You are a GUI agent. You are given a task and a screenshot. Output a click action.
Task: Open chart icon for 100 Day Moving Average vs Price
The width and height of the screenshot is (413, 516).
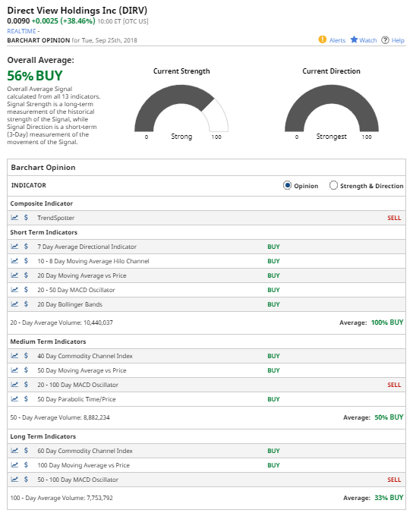coord(14,465)
